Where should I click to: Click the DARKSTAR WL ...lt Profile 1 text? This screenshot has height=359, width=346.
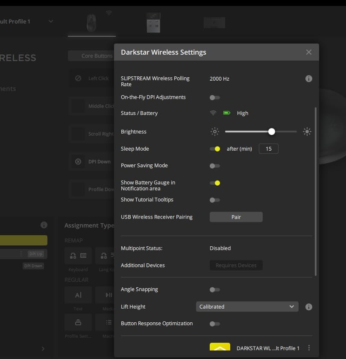click(x=268, y=348)
